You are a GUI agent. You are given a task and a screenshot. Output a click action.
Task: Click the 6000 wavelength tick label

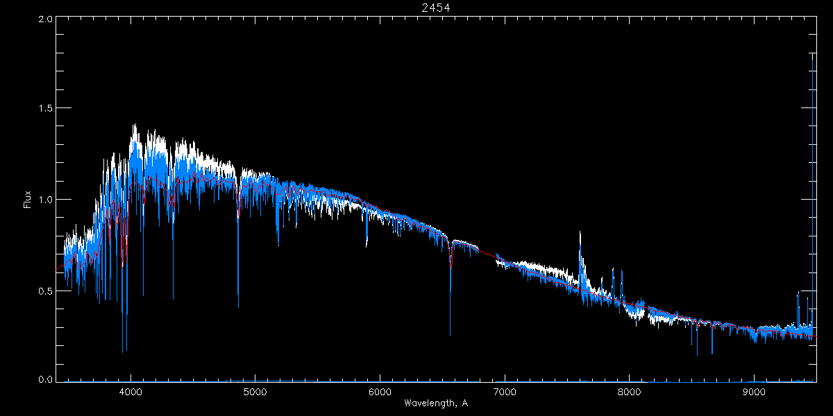pyautogui.click(x=380, y=392)
